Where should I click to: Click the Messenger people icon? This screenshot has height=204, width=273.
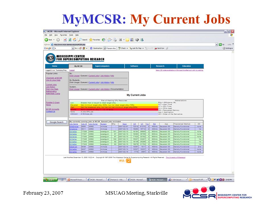coord(142,40)
